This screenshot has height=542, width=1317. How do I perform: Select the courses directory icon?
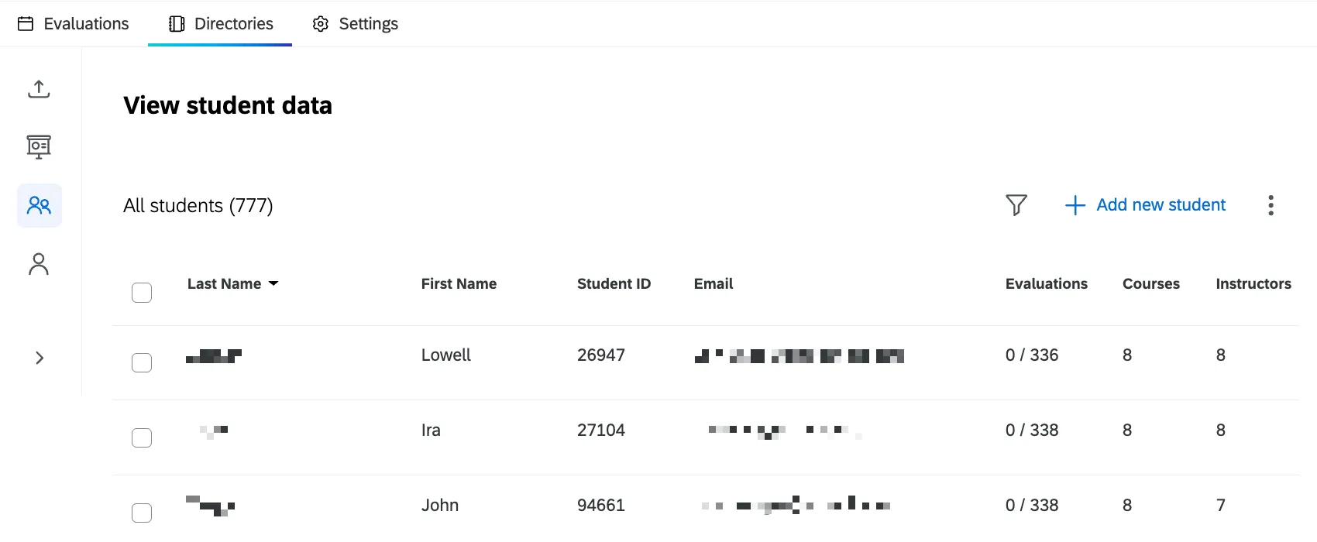coord(39,146)
